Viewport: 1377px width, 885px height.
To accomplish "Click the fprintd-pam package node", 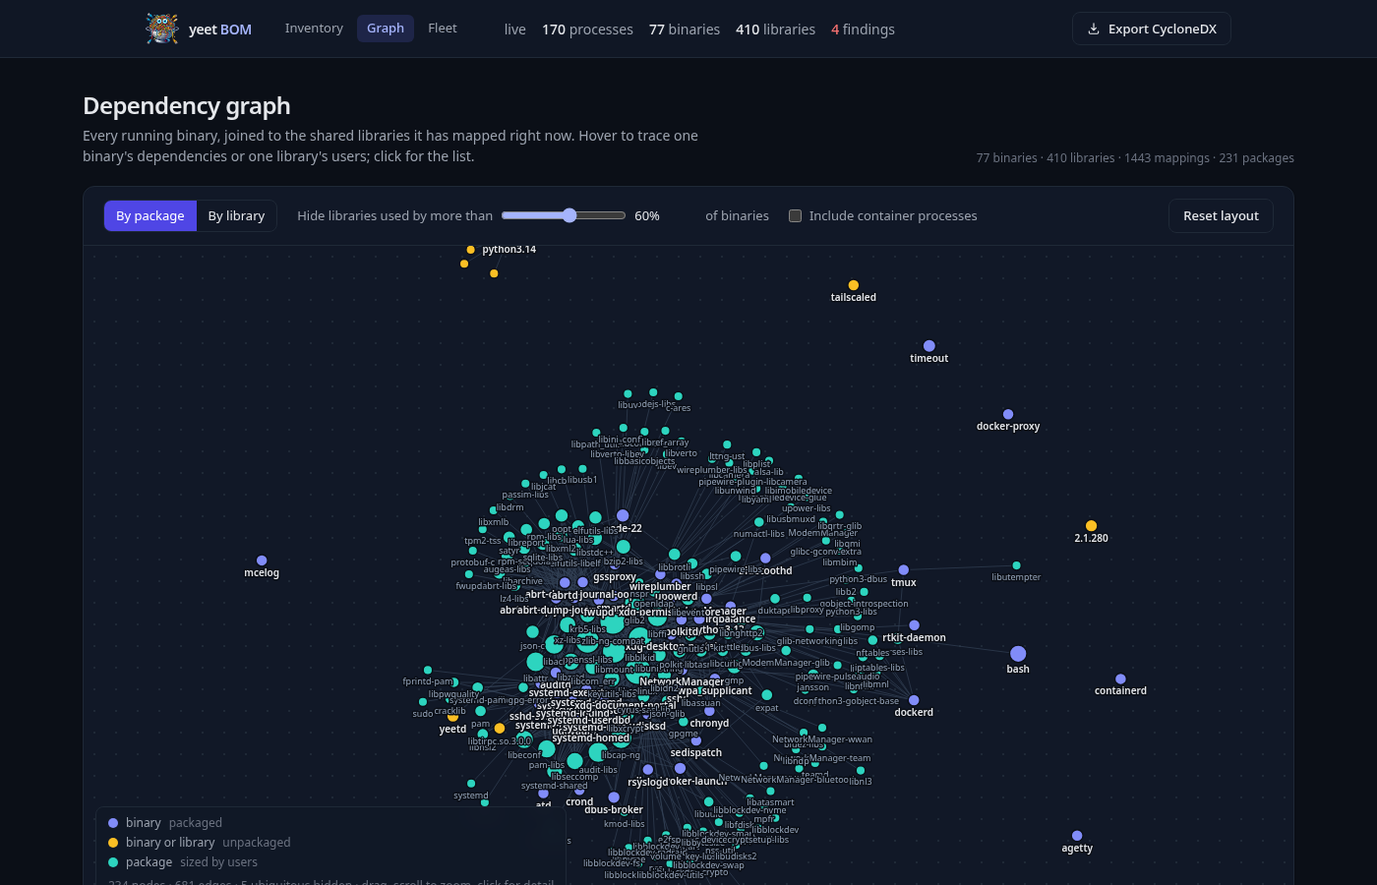I will point(428,670).
